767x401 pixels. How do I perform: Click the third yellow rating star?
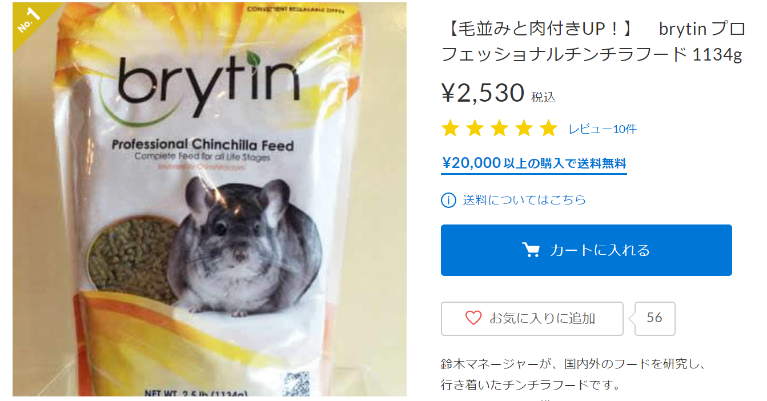(499, 129)
